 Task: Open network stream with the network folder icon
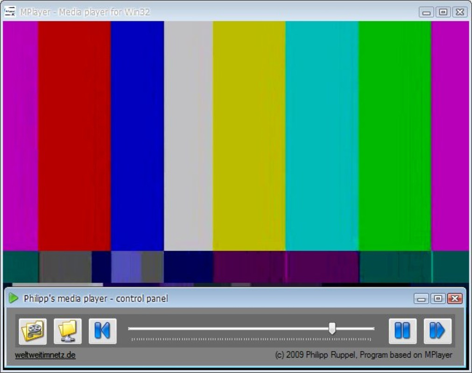(x=67, y=331)
